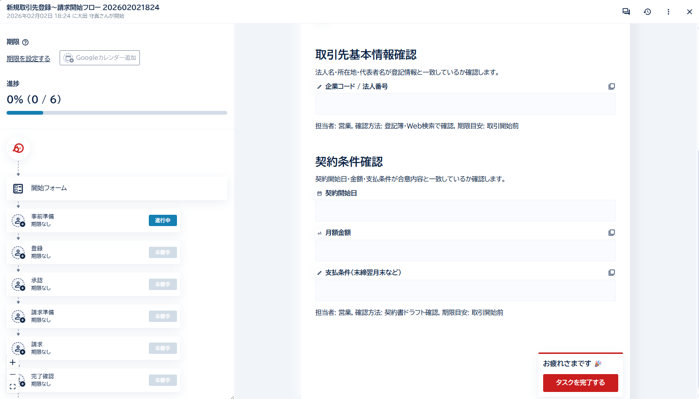Assign user icon for 承認
Viewport: 699px width, 399px height.
(18, 284)
